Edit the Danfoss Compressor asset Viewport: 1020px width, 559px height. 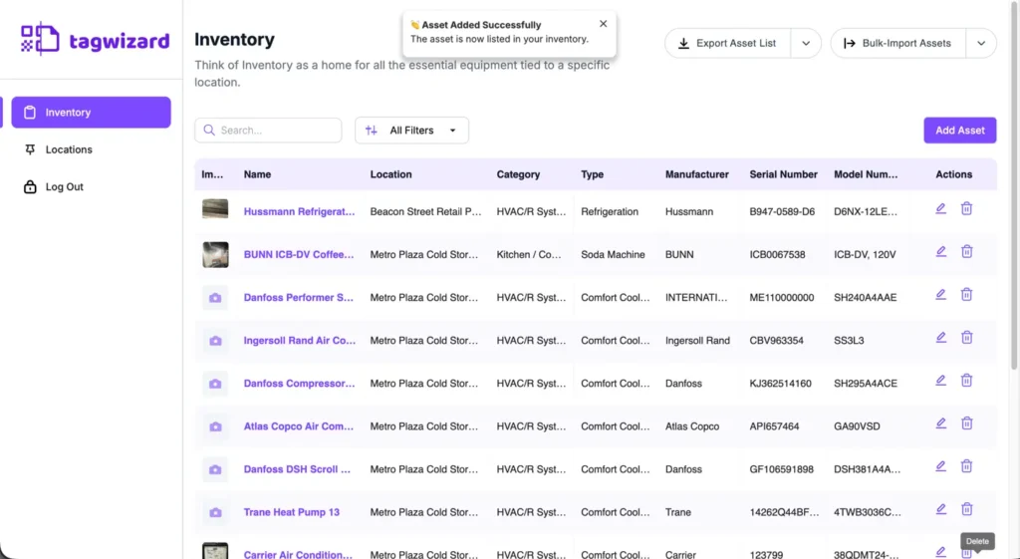[940, 381]
